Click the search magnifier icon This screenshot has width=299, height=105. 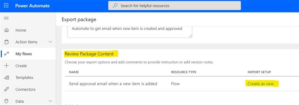(115, 6)
